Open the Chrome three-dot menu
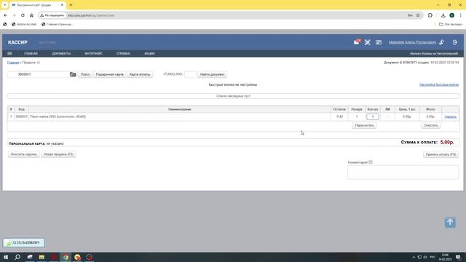Screen dimensions: 466x262 [x=461, y=15]
